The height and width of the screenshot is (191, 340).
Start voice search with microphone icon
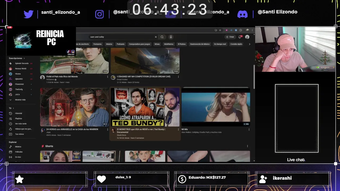click(x=171, y=37)
